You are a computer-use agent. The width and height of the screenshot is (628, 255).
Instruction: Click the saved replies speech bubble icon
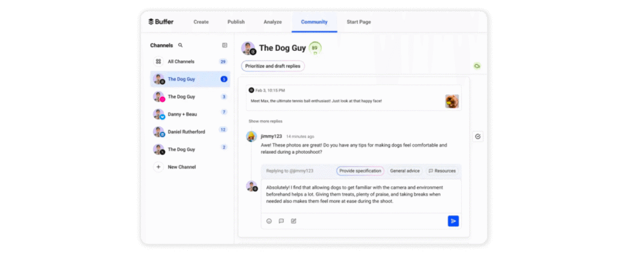281,221
